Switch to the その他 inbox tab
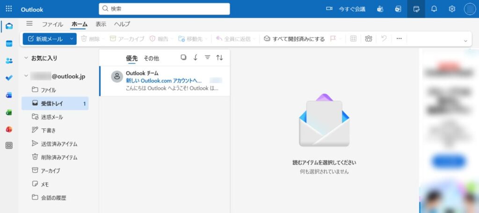 (152, 58)
